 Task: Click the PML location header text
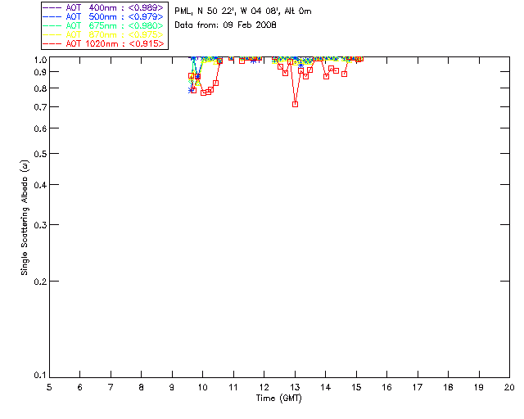243,11
